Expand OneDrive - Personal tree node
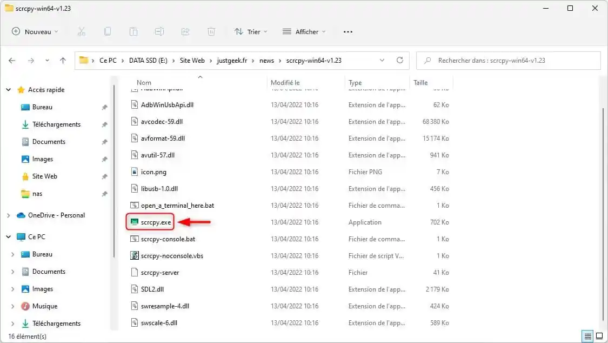The image size is (608, 343). click(9, 215)
